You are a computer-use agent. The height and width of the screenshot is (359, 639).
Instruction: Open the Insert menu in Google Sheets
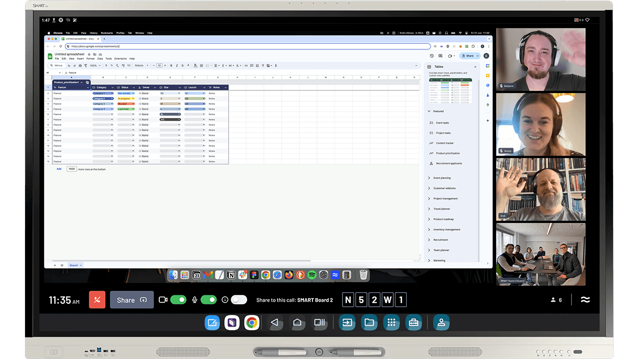(x=80, y=59)
